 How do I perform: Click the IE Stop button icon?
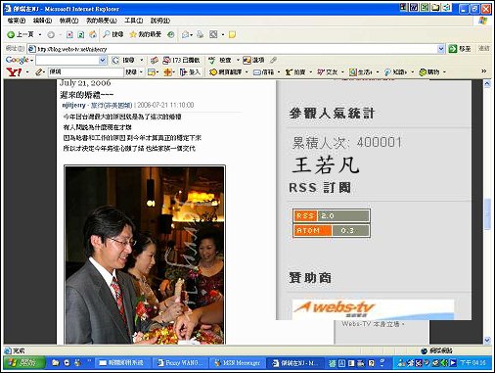pos(69,34)
